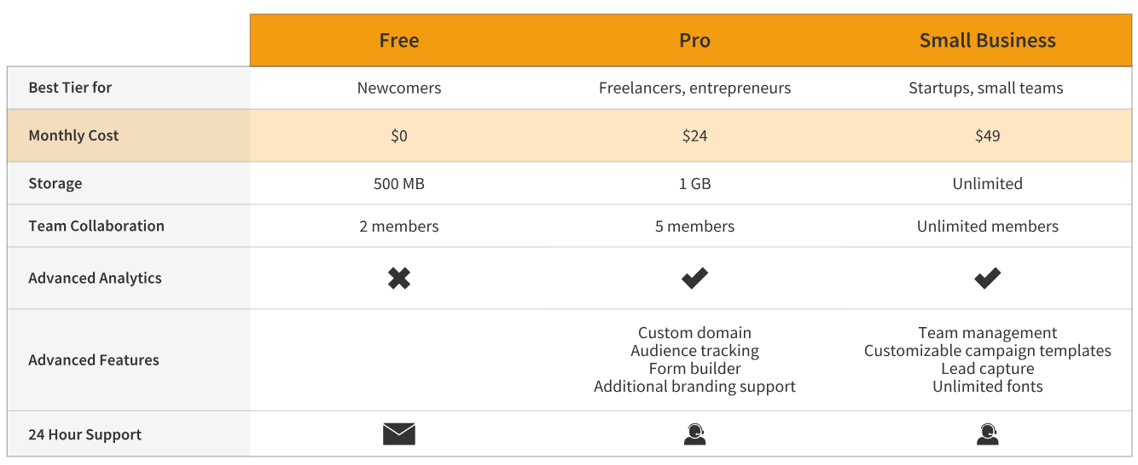
Task: Click the Storage row label
Action: (x=55, y=183)
